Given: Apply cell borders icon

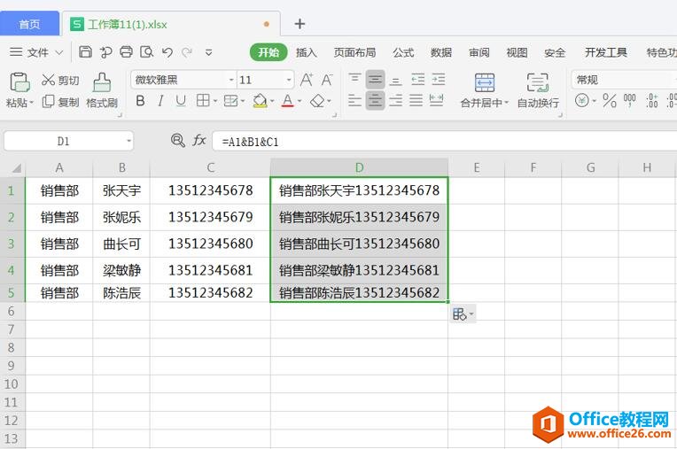Looking at the screenshot, I should (203, 101).
